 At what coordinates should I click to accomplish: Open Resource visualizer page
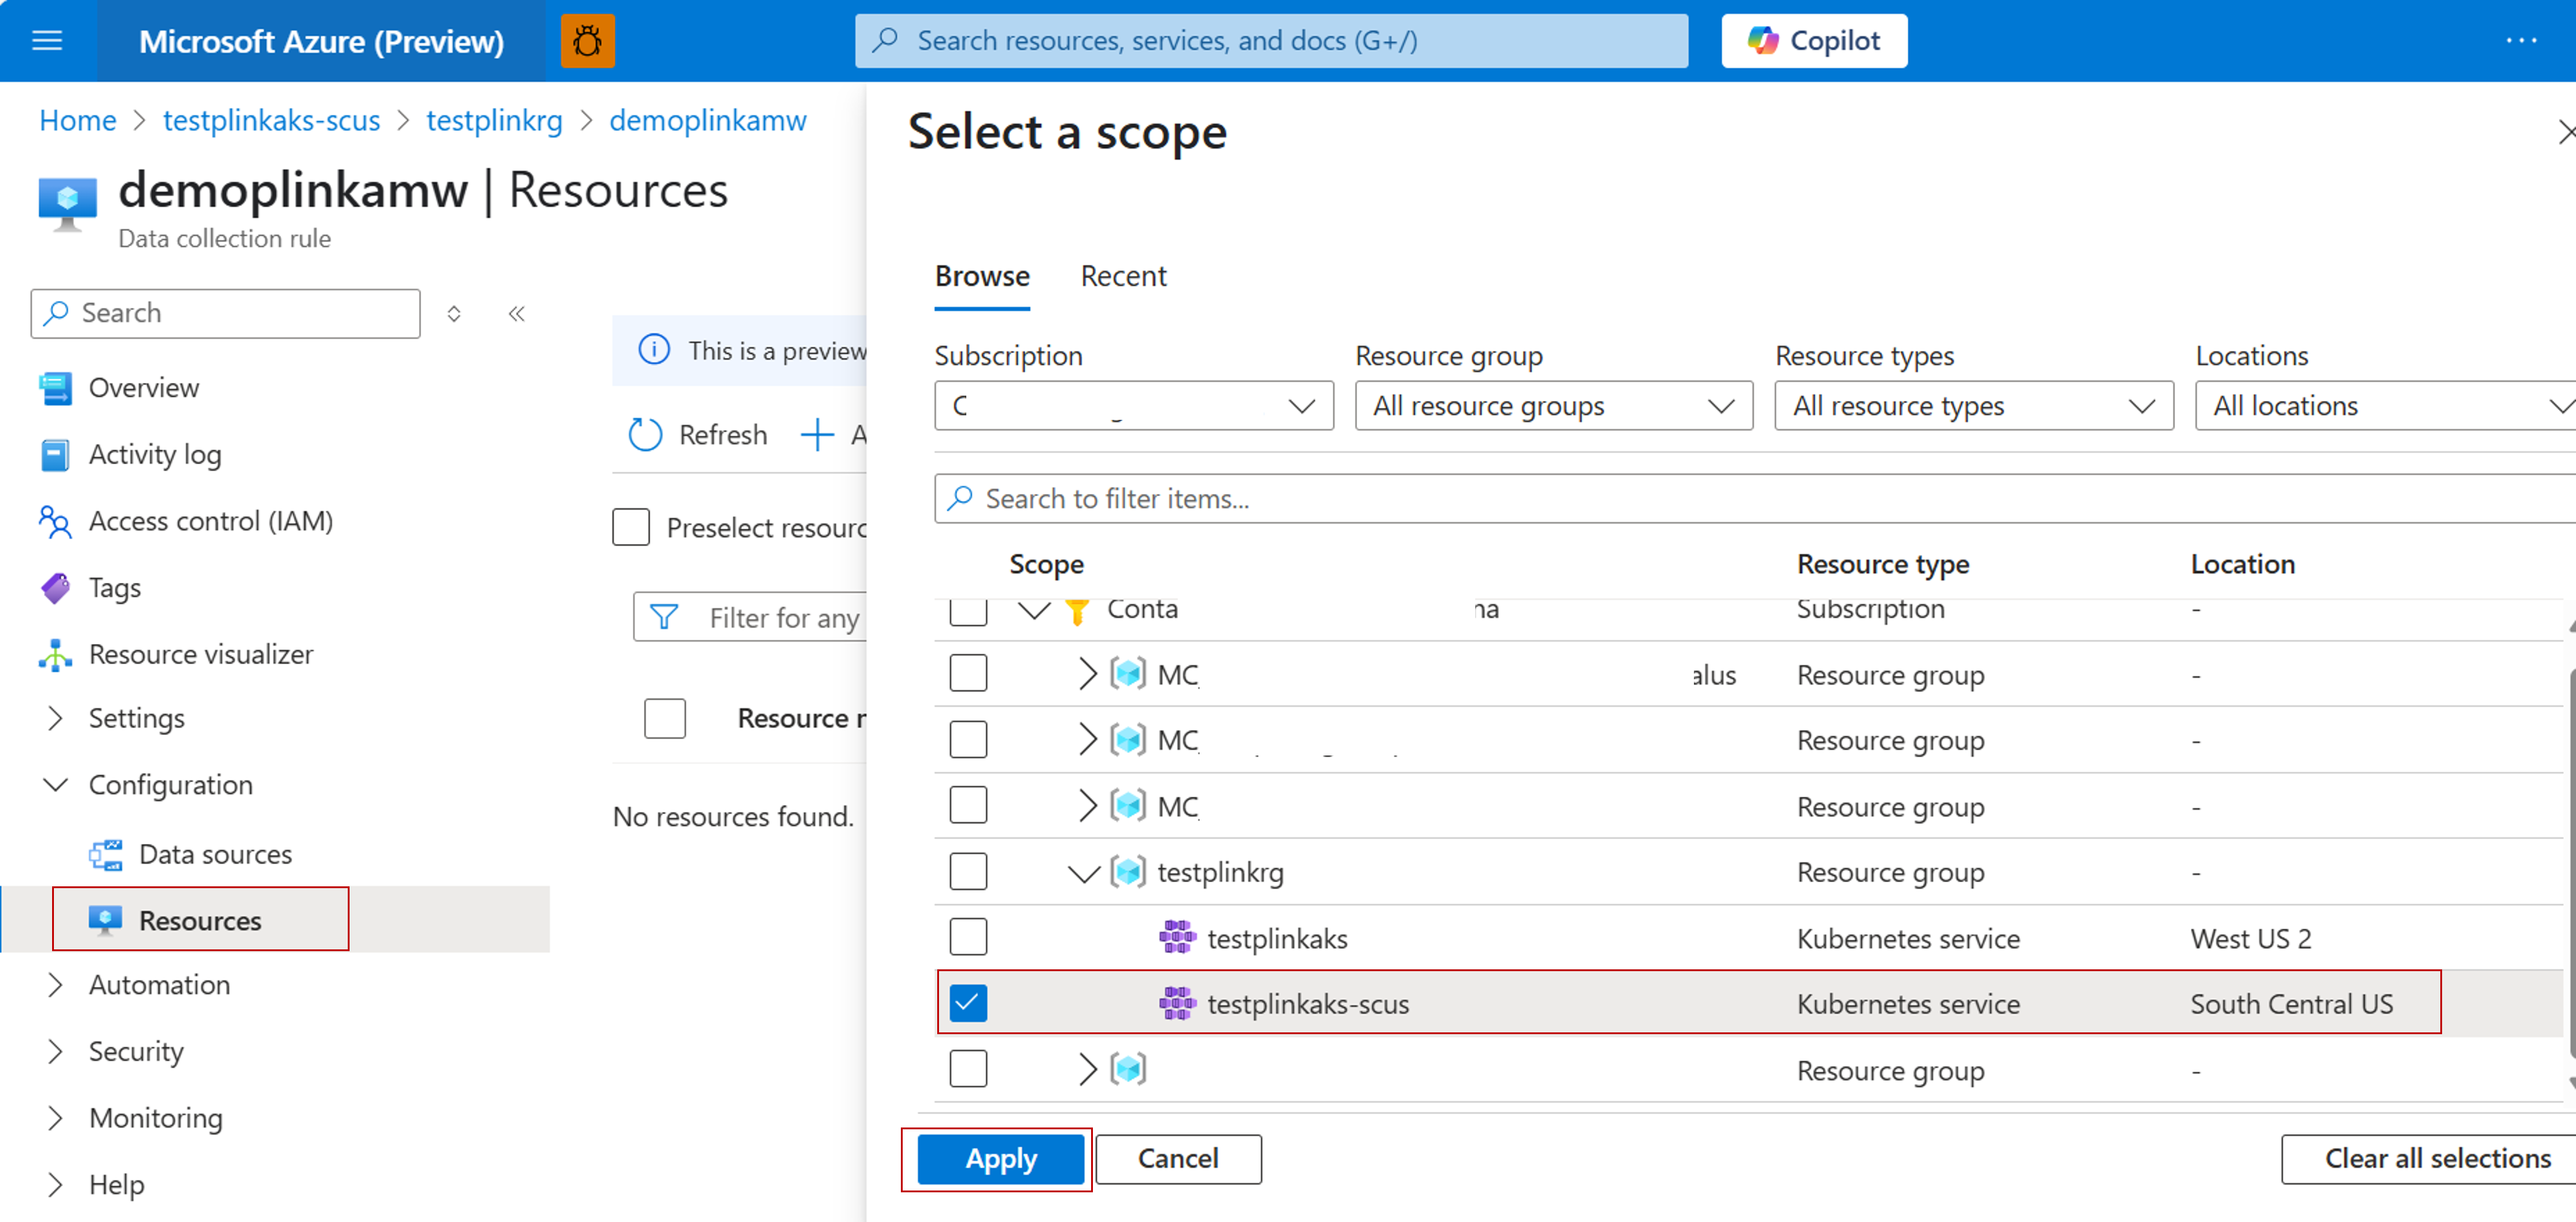coord(200,654)
